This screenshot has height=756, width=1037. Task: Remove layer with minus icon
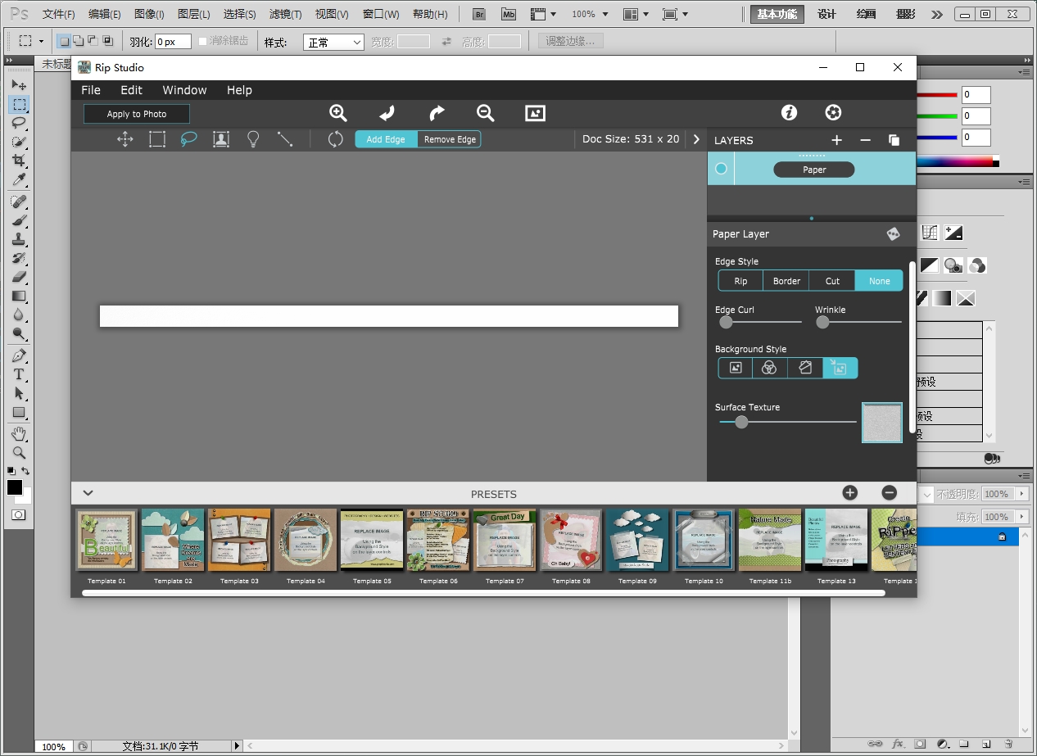click(x=865, y=140)
